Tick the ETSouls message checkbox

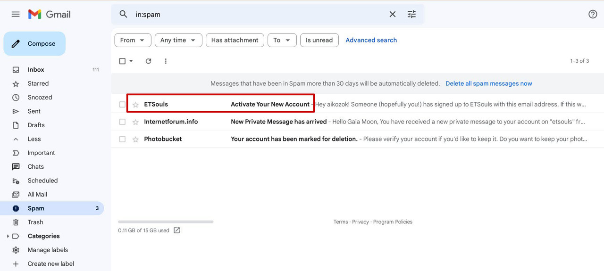pos(122,105)
